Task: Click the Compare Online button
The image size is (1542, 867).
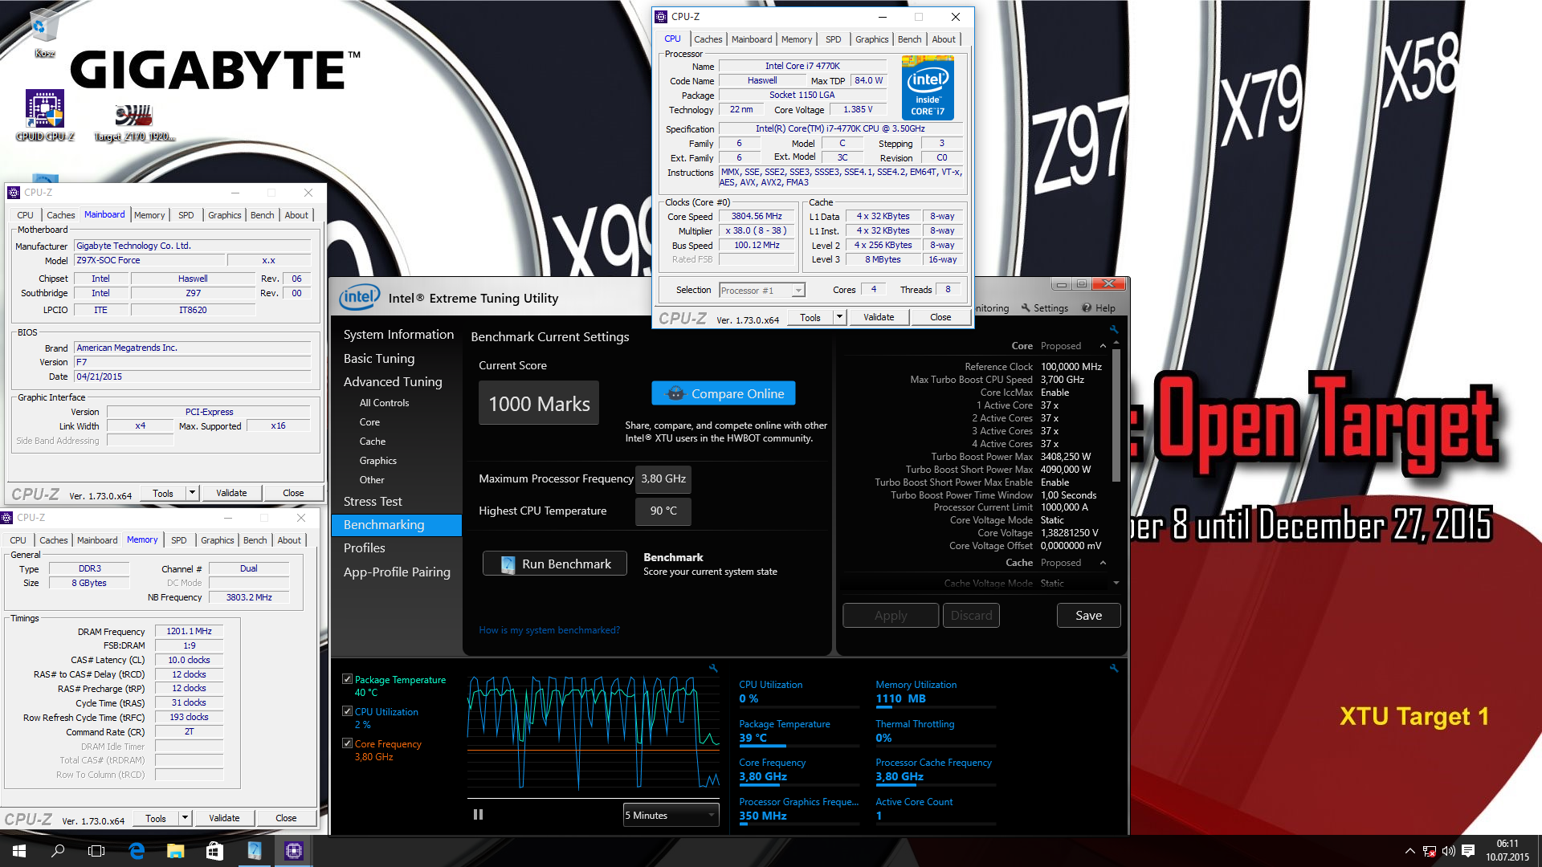Action: (x=724, y=393)
